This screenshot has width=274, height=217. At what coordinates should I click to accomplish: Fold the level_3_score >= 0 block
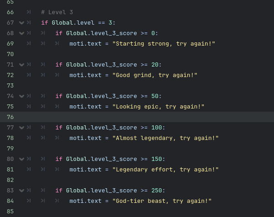coord(21,33)
